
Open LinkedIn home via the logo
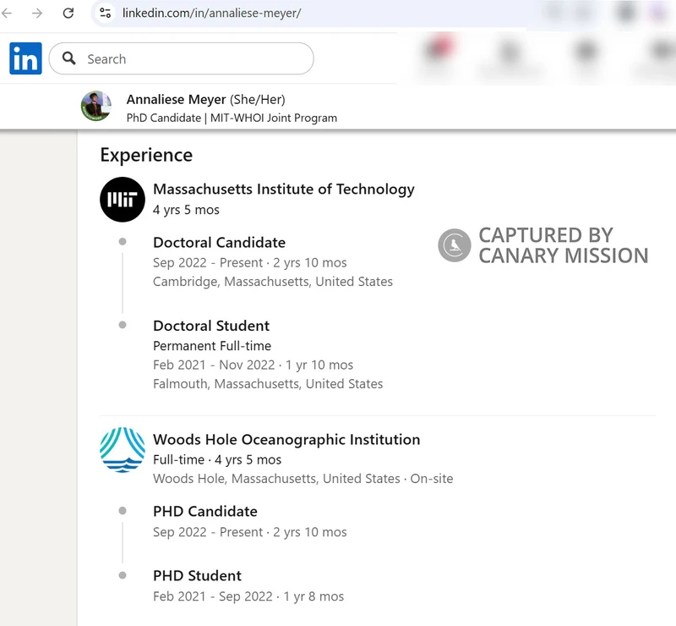click(x=25, y=58)
